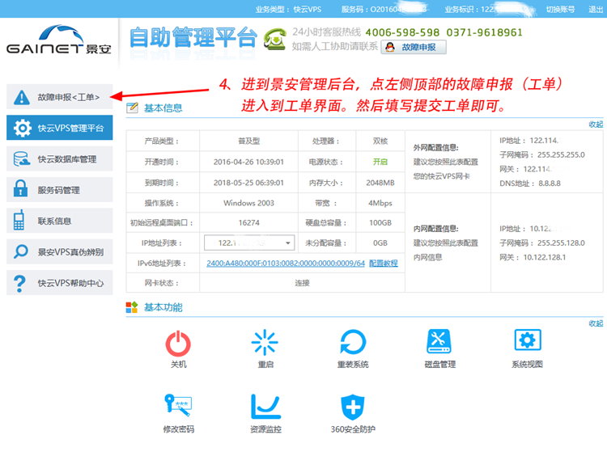Click the warning triangle icon for 故障申报

pos(22,97)
